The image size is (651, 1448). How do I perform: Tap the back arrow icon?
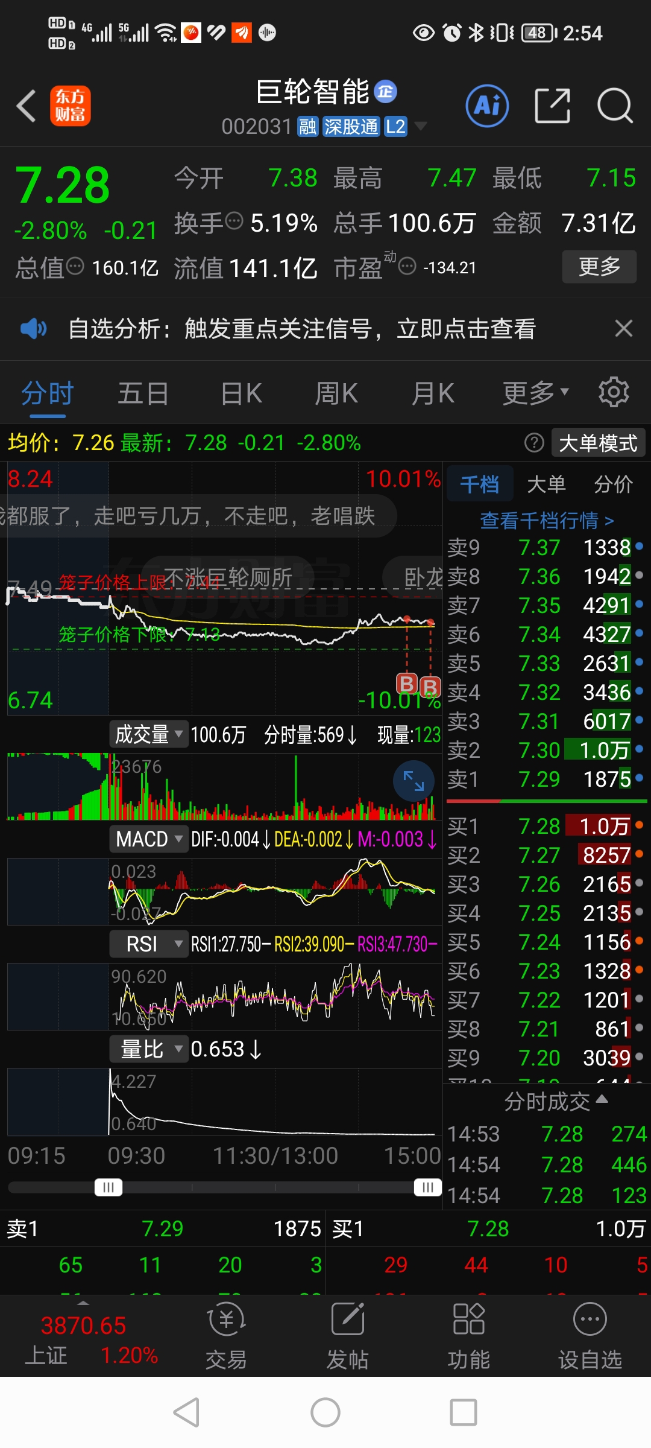tap(26, 106)
